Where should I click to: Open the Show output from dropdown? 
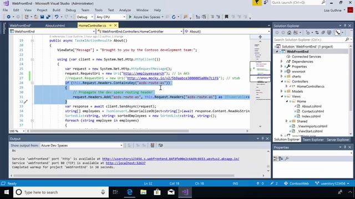[x=82, y=145]
